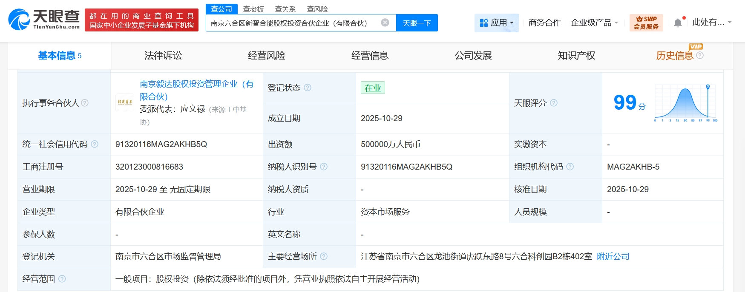Select the 查老板 search tab

[253, 9]
